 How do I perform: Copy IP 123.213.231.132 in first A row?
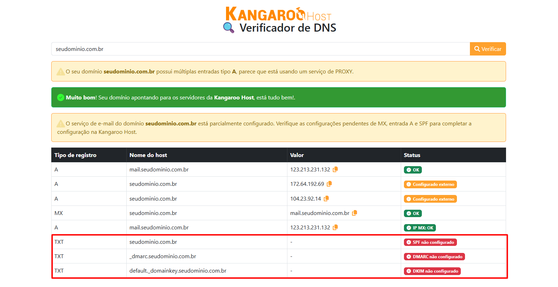[336, 169]
